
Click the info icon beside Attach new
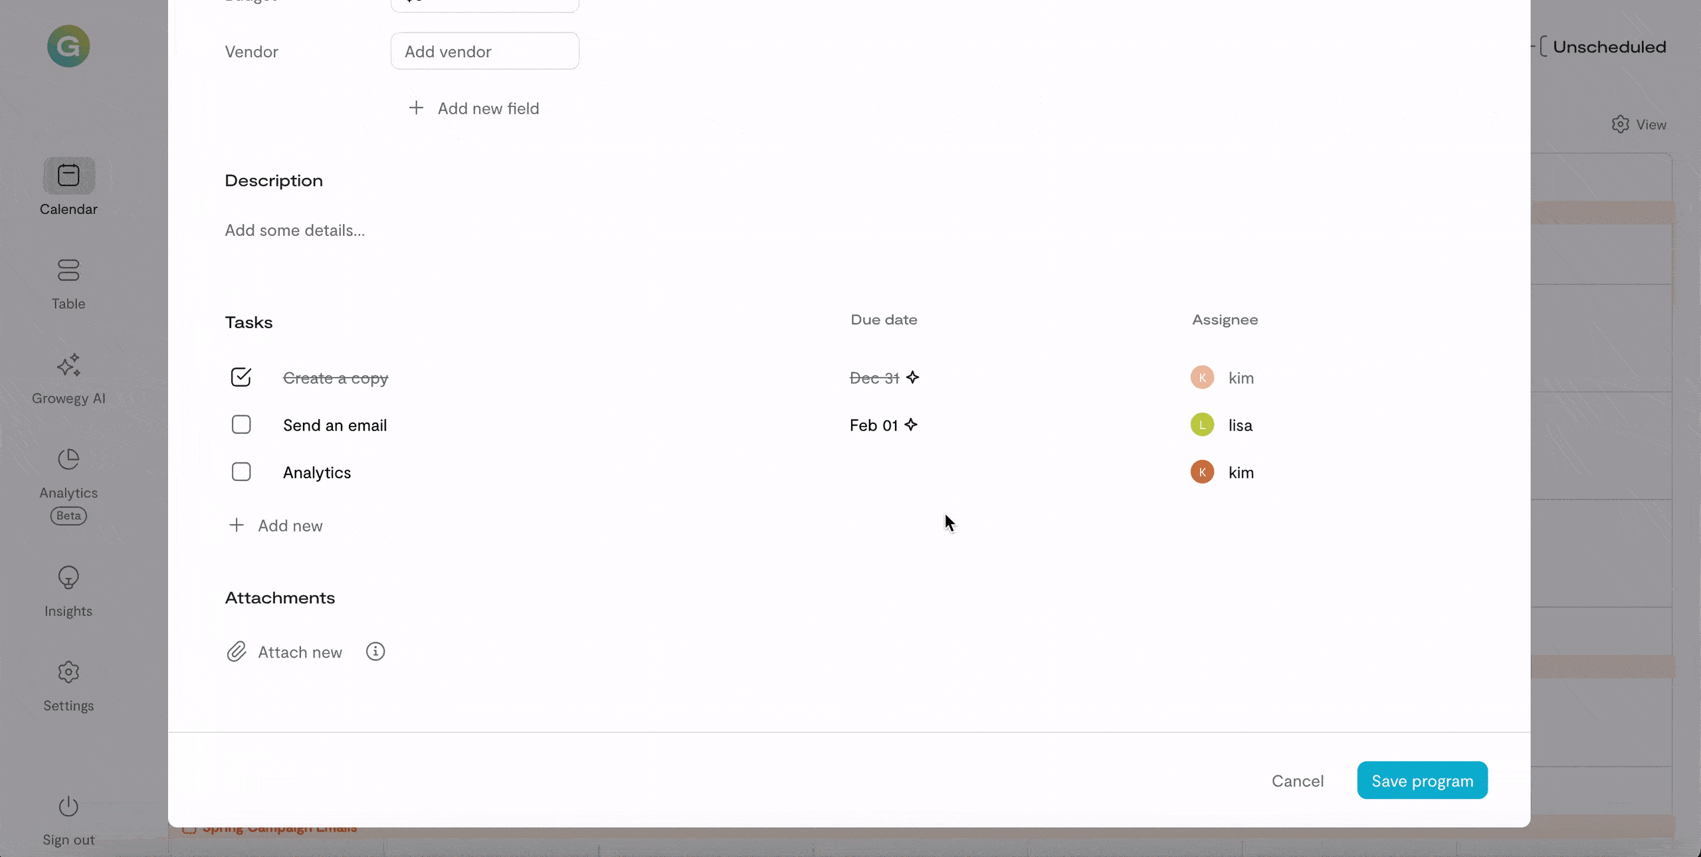375,652
